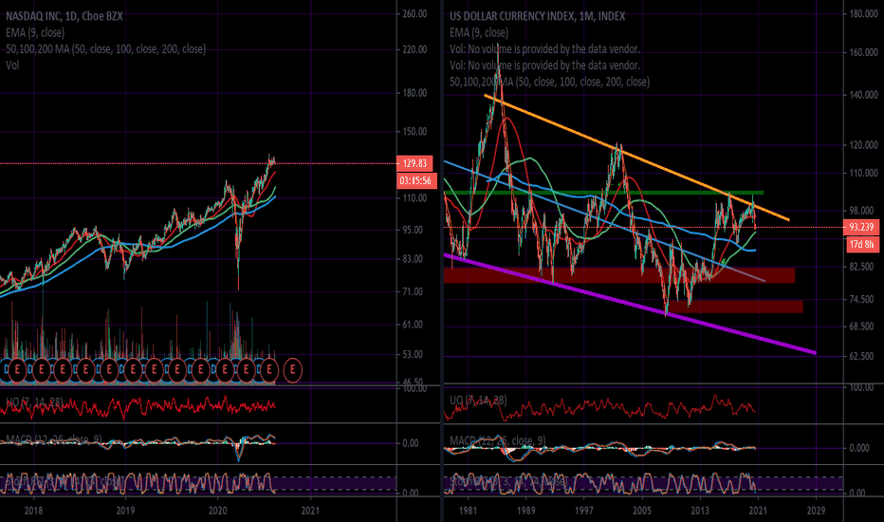Click the 68.500 price axis label
884x522 pixels.
click(861, 326)
